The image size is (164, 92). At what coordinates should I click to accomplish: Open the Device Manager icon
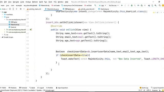[152, 5]
